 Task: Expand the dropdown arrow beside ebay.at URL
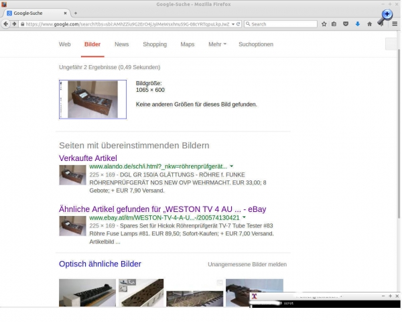[x=244, y=217]
